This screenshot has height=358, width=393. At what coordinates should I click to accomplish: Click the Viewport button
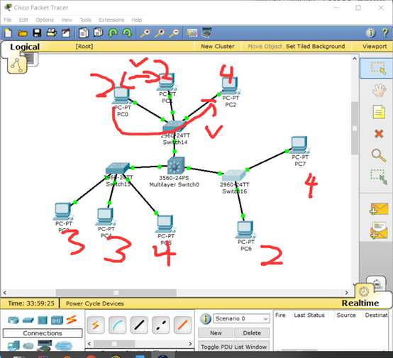pyautogui.click(x=375, y=46)
